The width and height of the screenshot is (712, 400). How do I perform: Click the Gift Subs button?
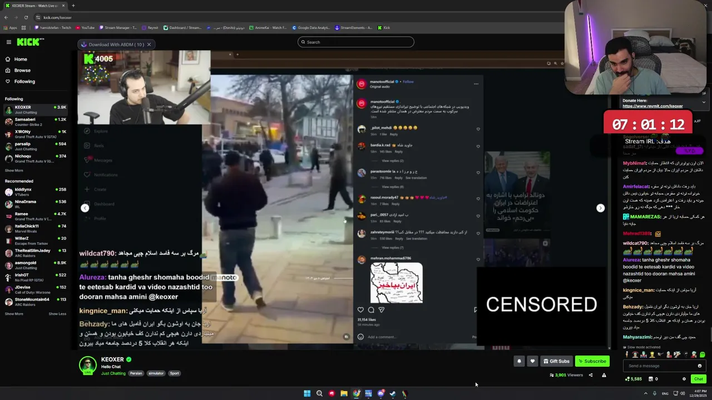(556, 361)
